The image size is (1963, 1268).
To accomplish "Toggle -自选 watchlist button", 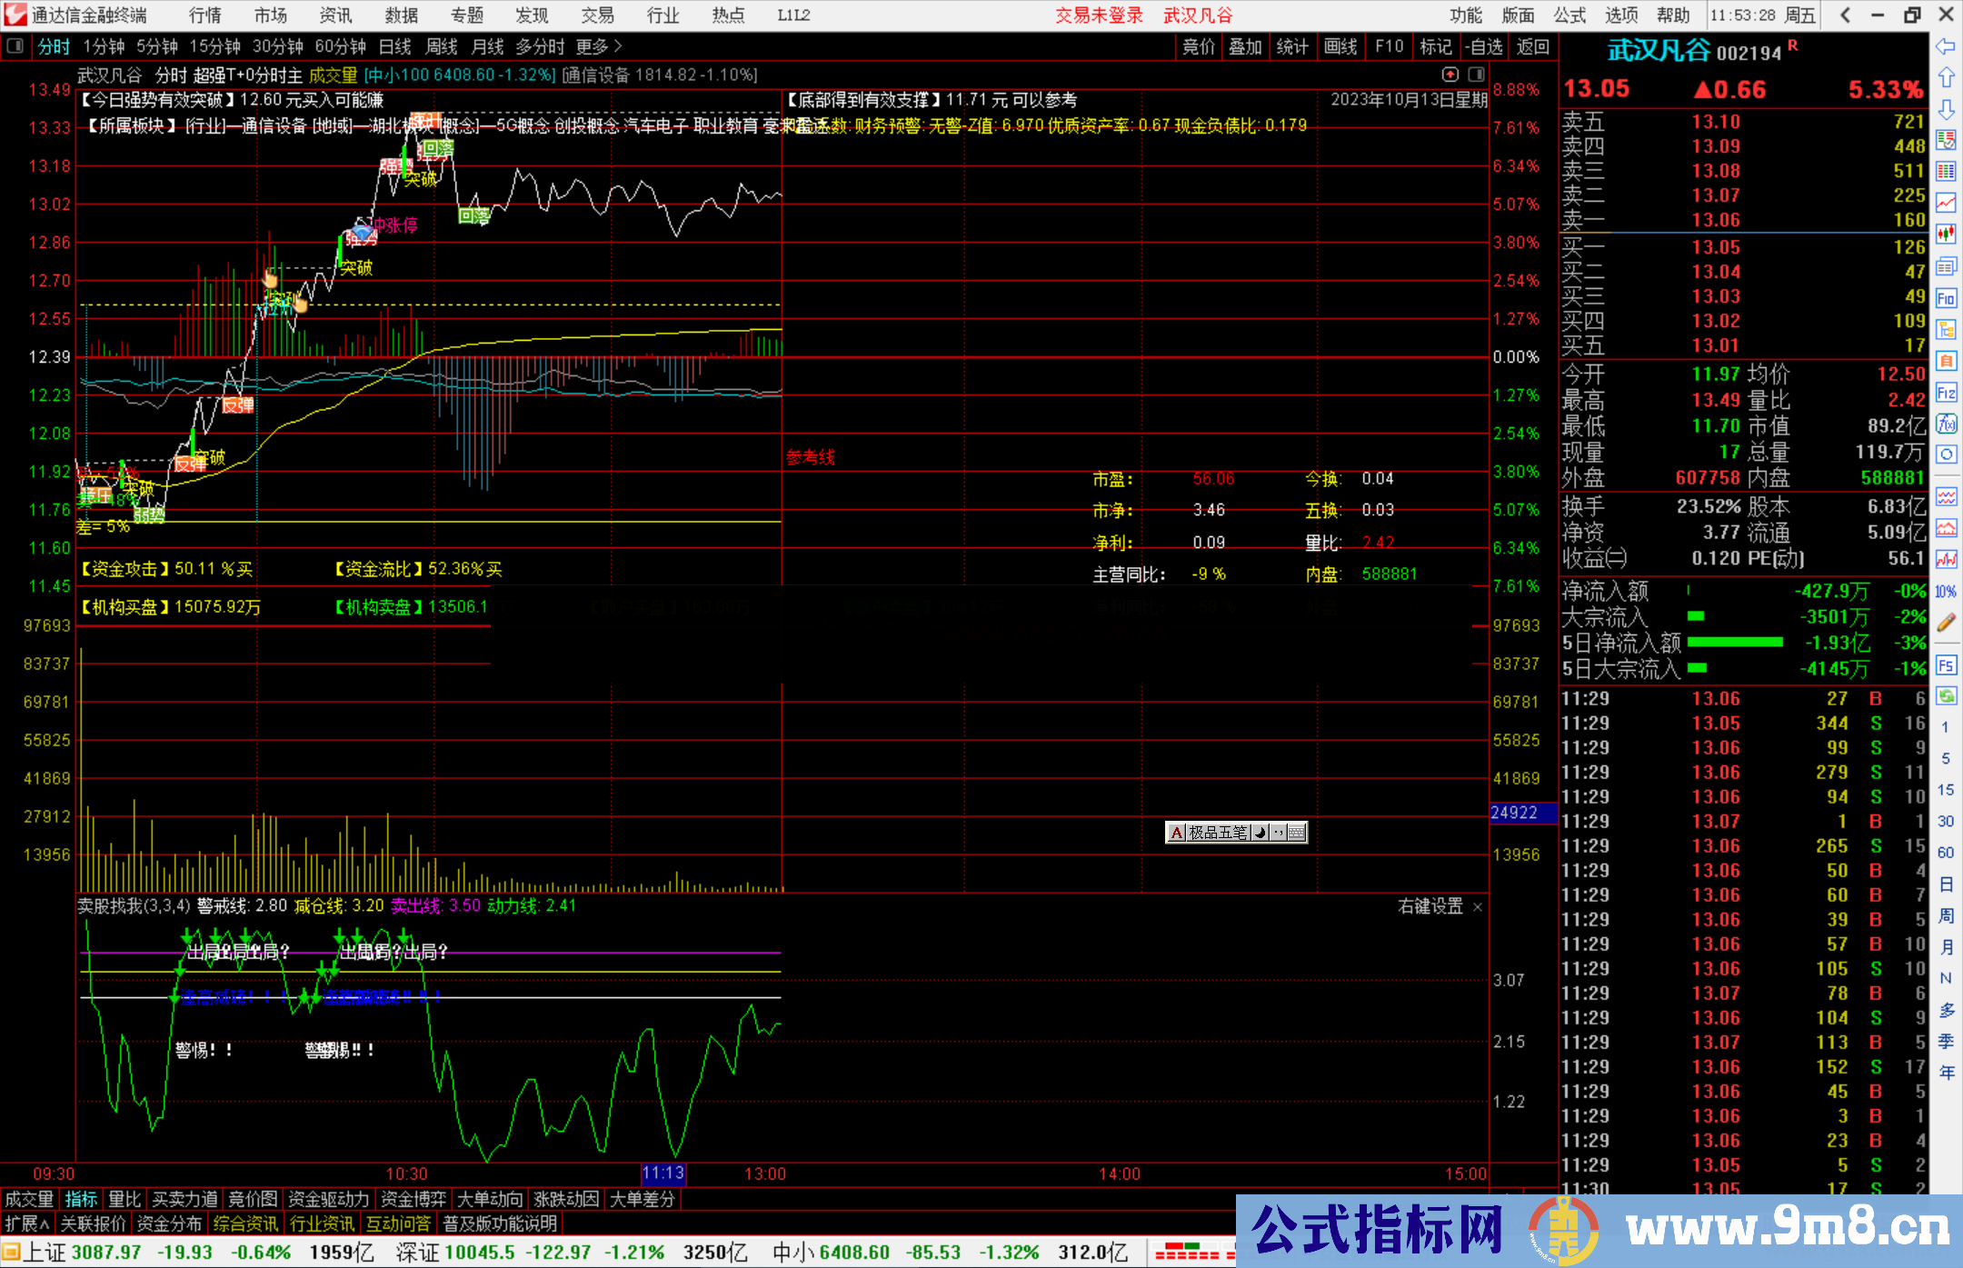I will click(x=1484, y=46).
